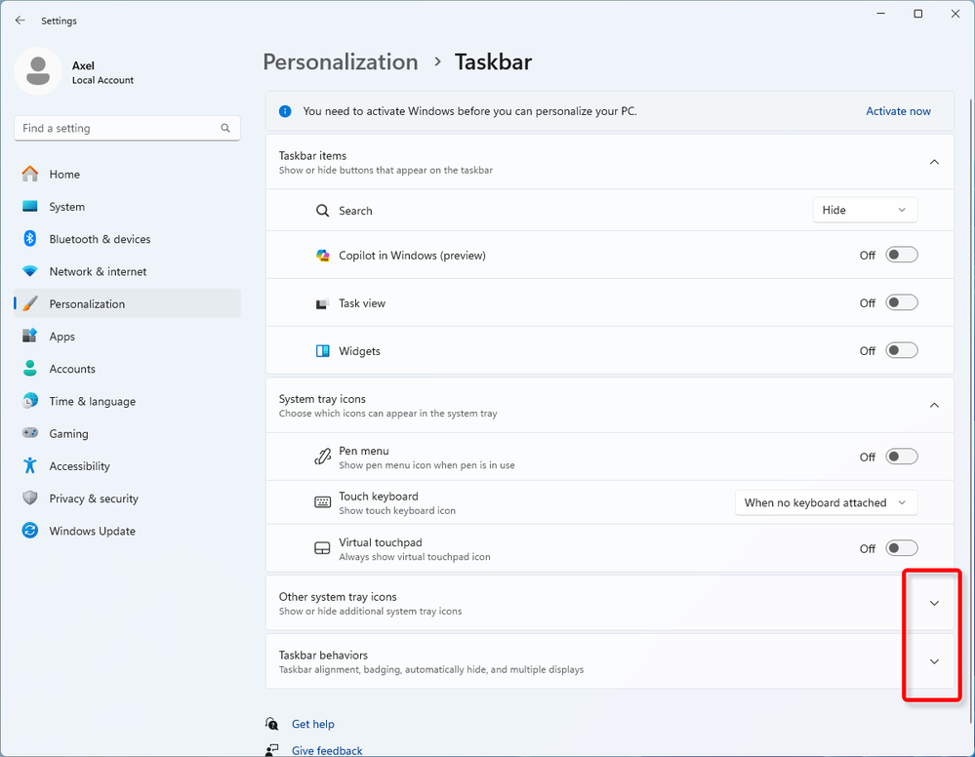Image resolution: width=975 pixels, height=757 pixels.
Task: Click the Bluetooth icon in sidebar
Action: 30,239
